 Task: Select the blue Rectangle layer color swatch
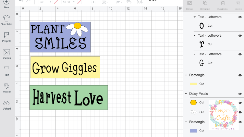pos(193,130)
